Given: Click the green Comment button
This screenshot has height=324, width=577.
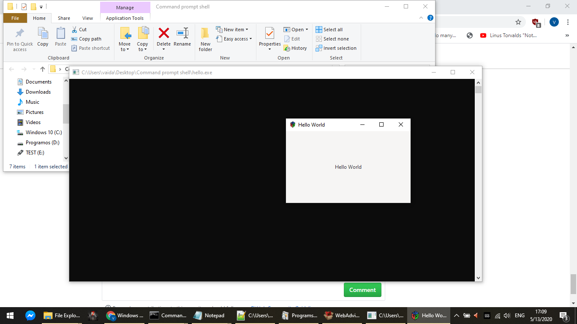Looking at the screenshot, I should 362,290.
